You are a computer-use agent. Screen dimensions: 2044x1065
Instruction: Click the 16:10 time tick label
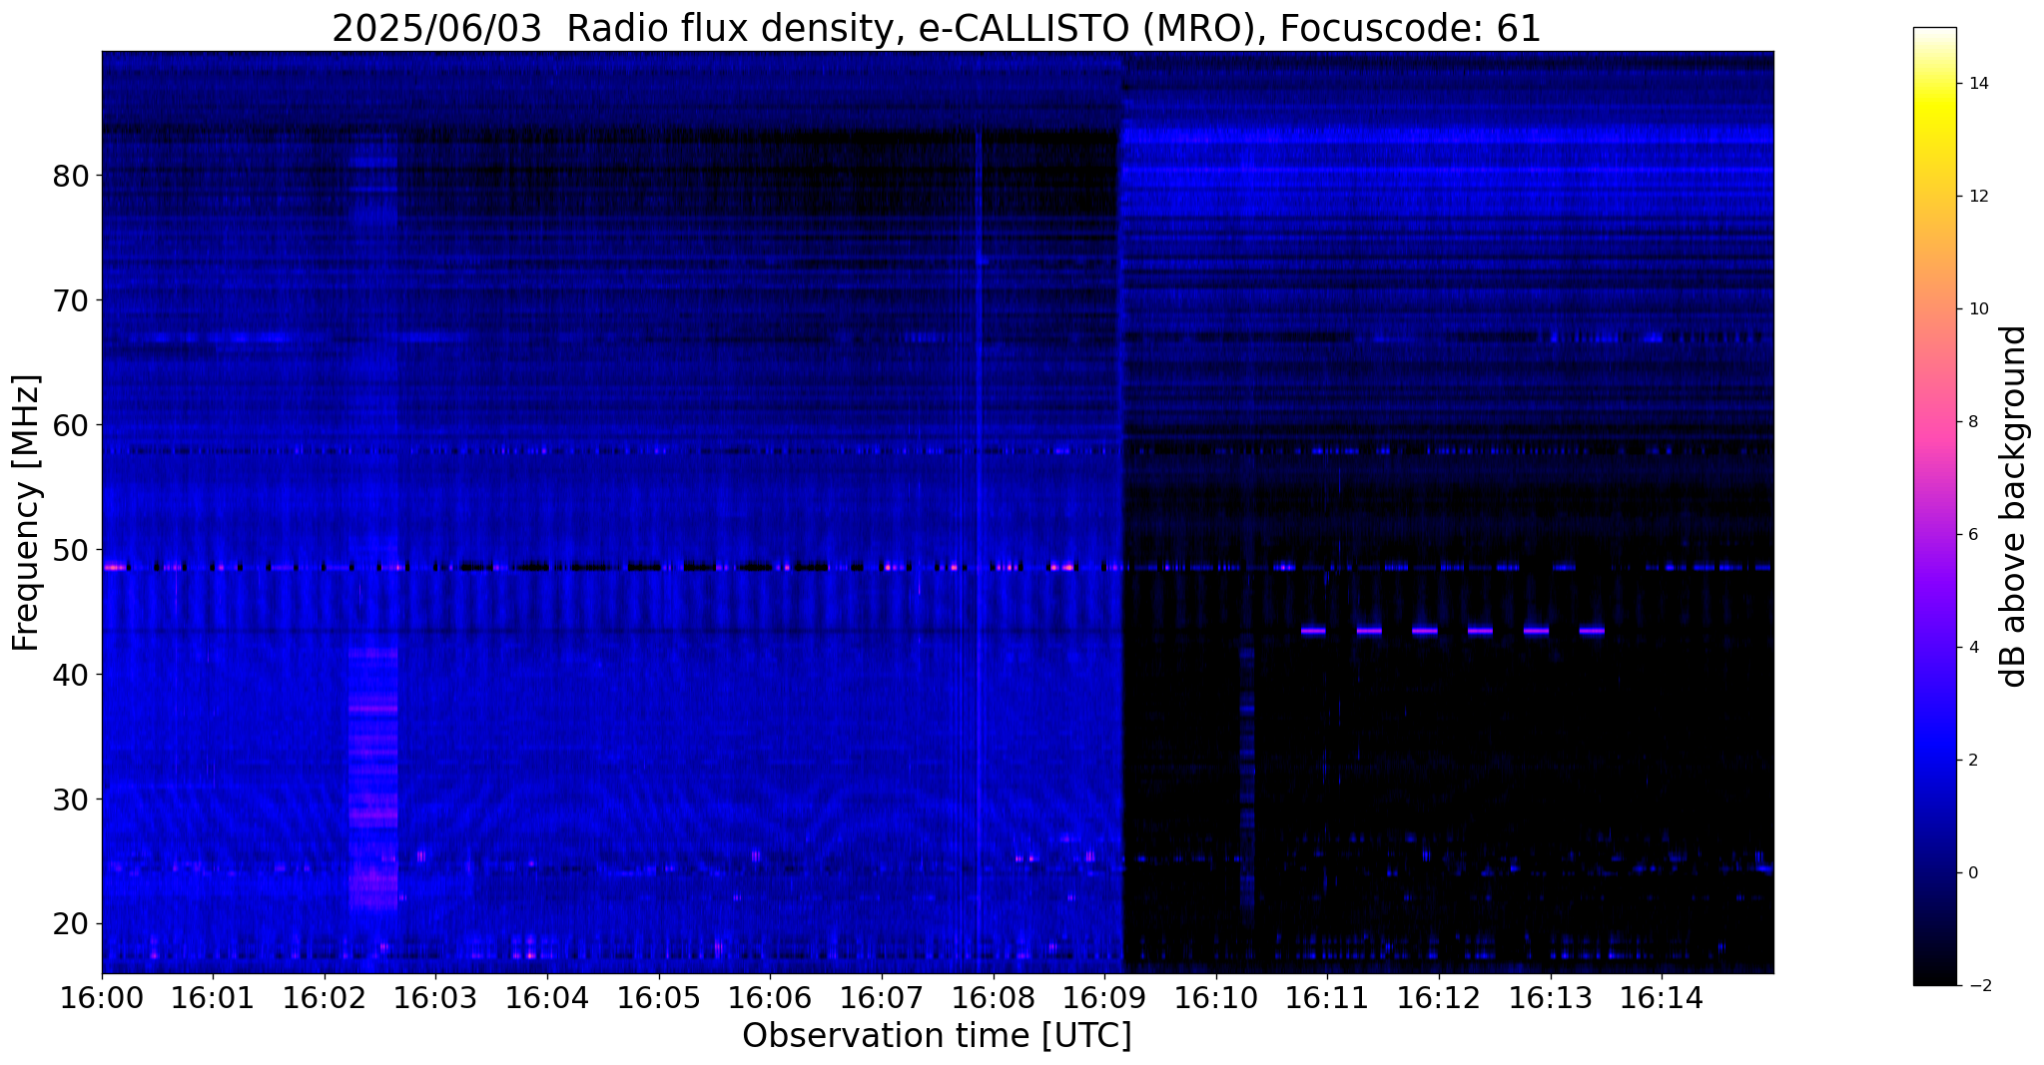(x=1216, y=997)
